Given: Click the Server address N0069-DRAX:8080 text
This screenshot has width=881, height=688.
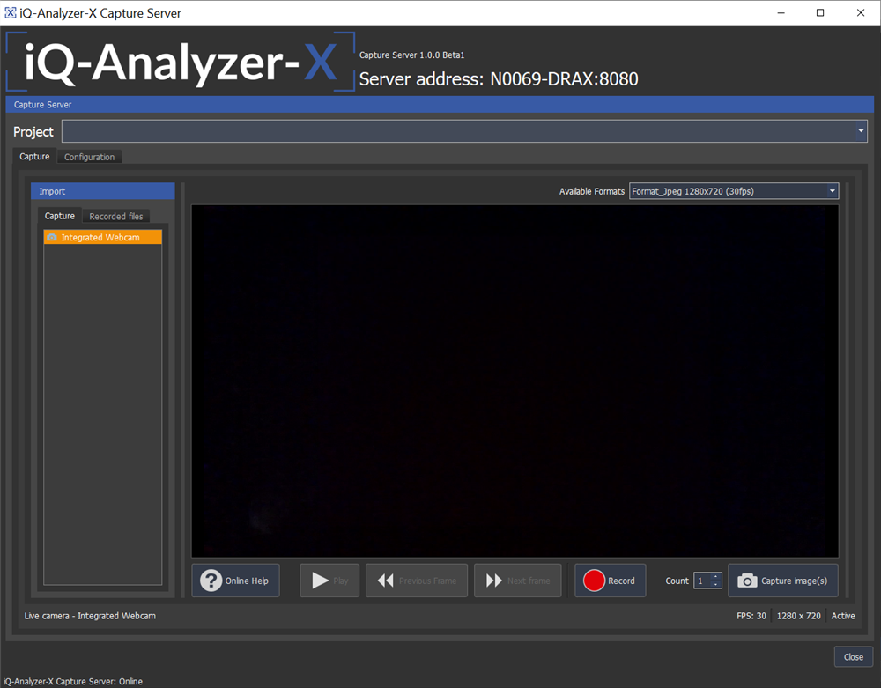Looking at the screenshot, I should tap(499, 79).
